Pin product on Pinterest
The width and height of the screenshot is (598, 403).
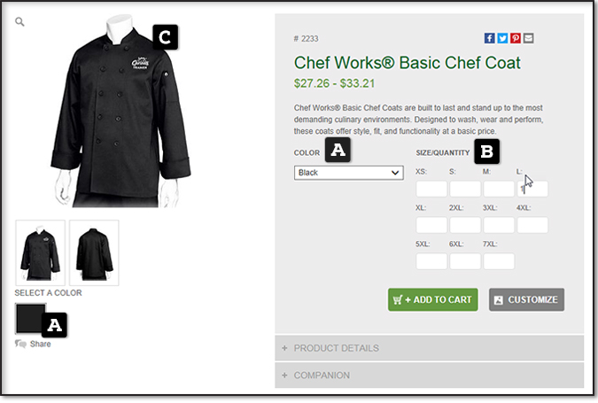516,38
